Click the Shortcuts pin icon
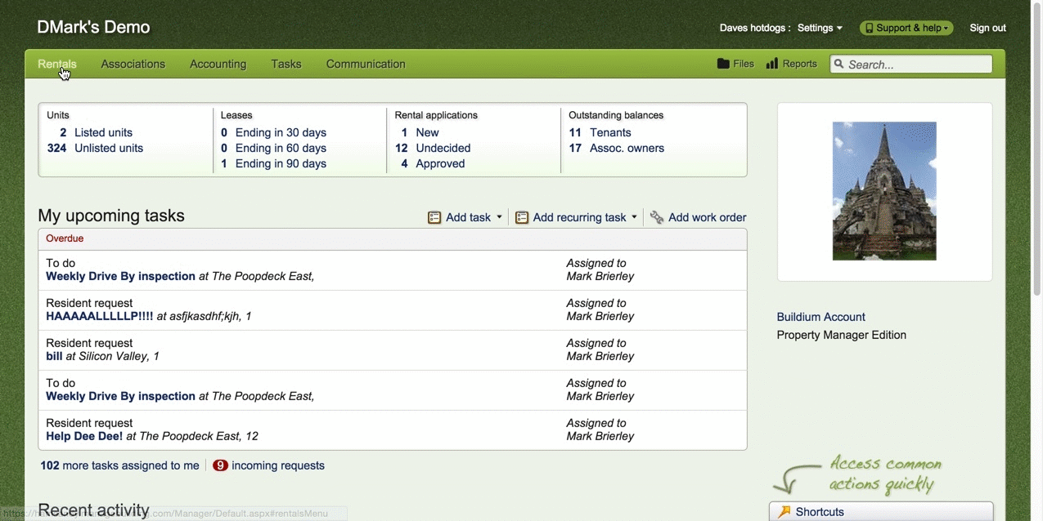Image resolution: width=1043 pixels, height=521 pixels. pos(784,512)
